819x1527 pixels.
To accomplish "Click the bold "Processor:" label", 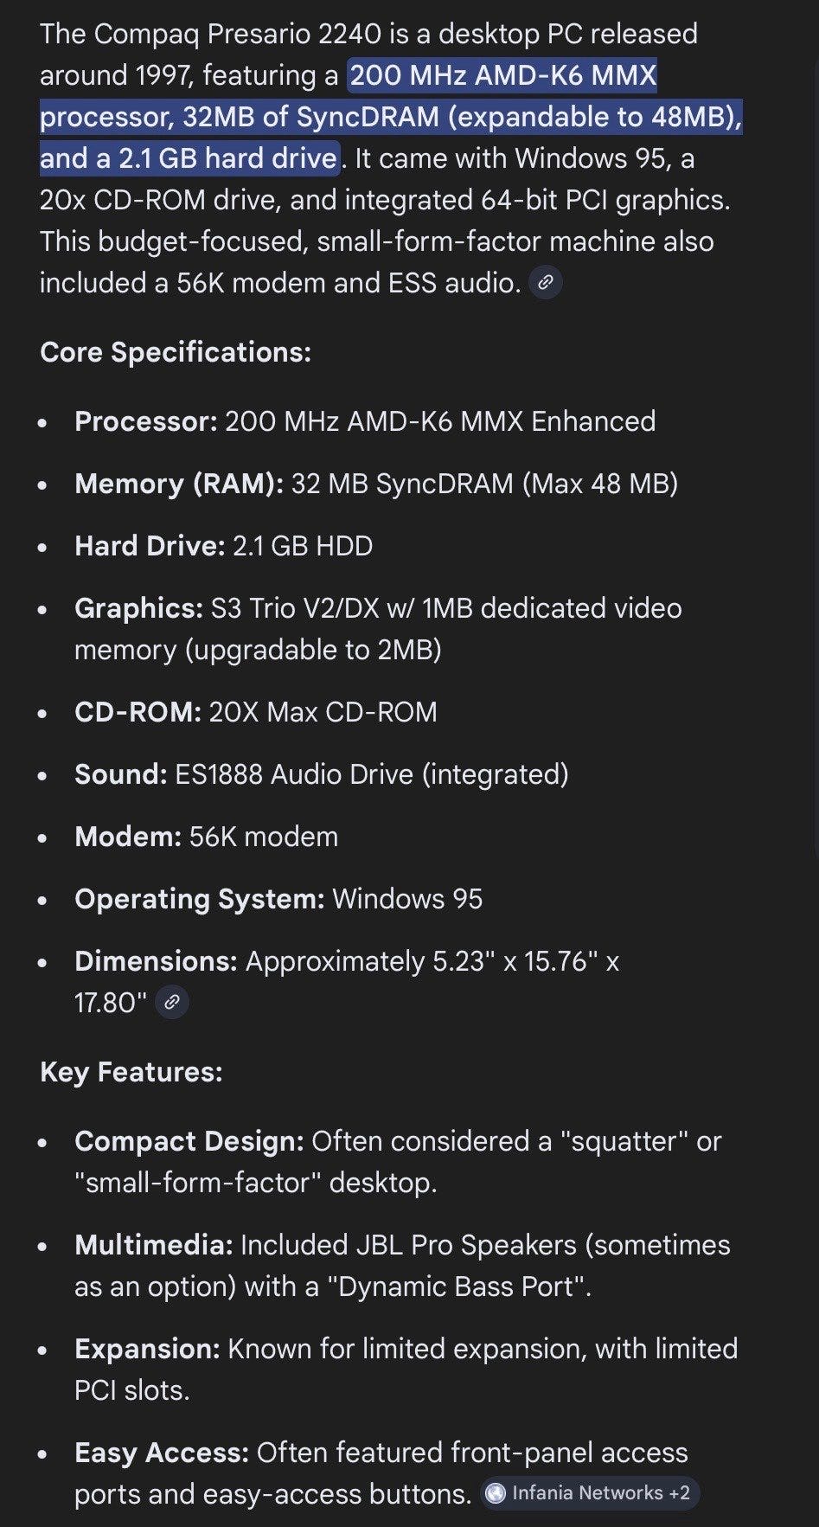I will click(146, 421).
